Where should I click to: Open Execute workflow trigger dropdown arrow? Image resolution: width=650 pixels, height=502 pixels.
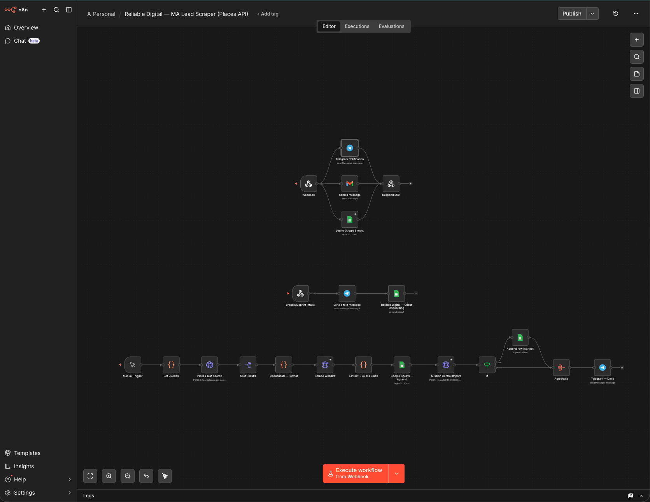click(x=396, y=474)
